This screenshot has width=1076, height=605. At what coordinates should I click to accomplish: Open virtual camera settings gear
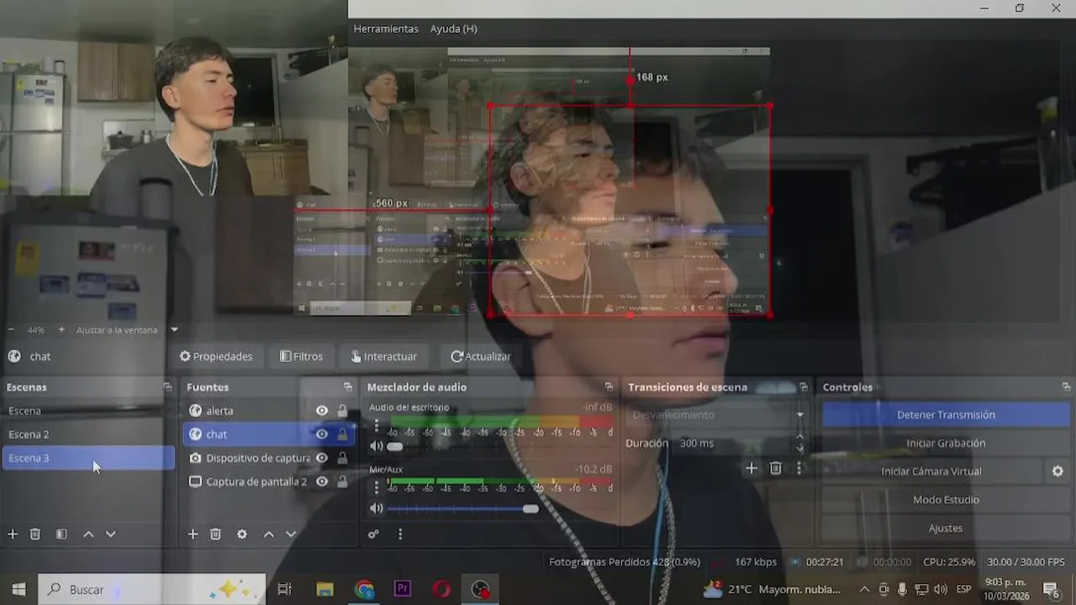pos(1058,471)
